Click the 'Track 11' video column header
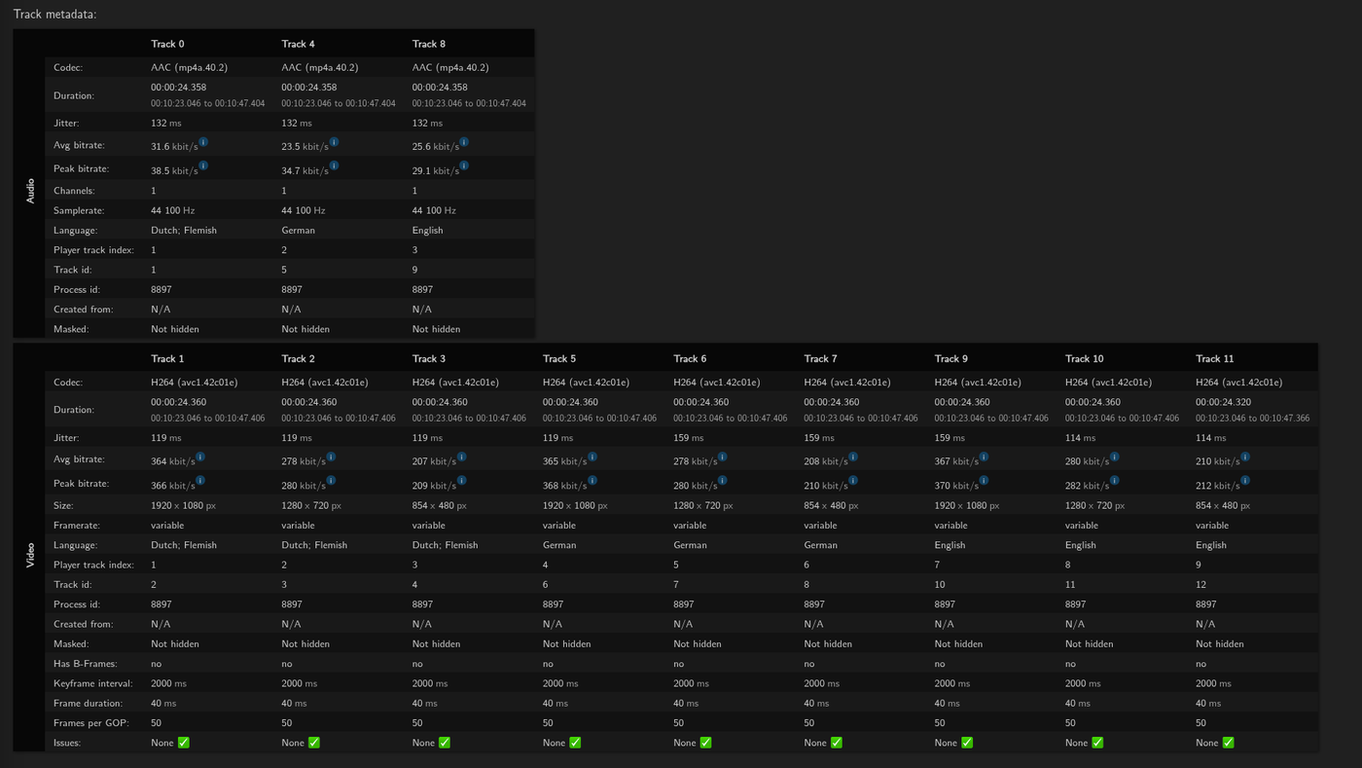The height and width of the screenshot is (768, 1362). [x=1214, y=359]
